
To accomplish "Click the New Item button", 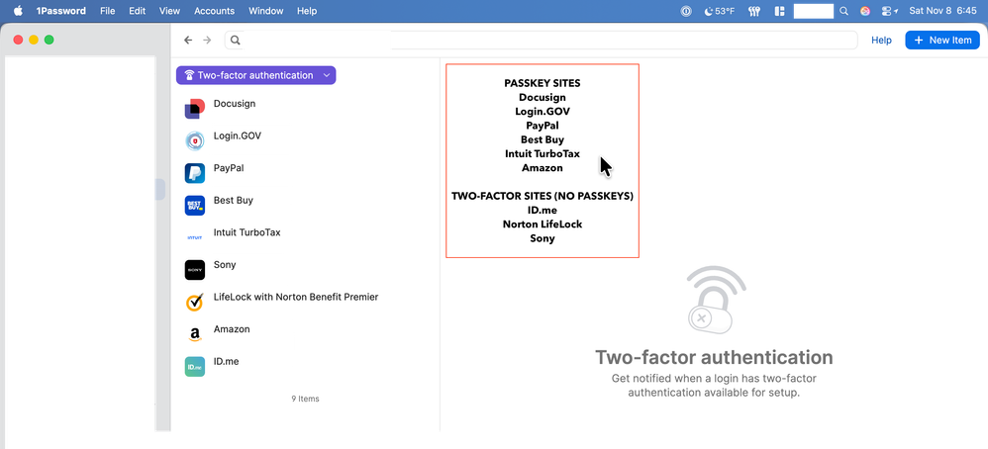I will click(941, 41).
